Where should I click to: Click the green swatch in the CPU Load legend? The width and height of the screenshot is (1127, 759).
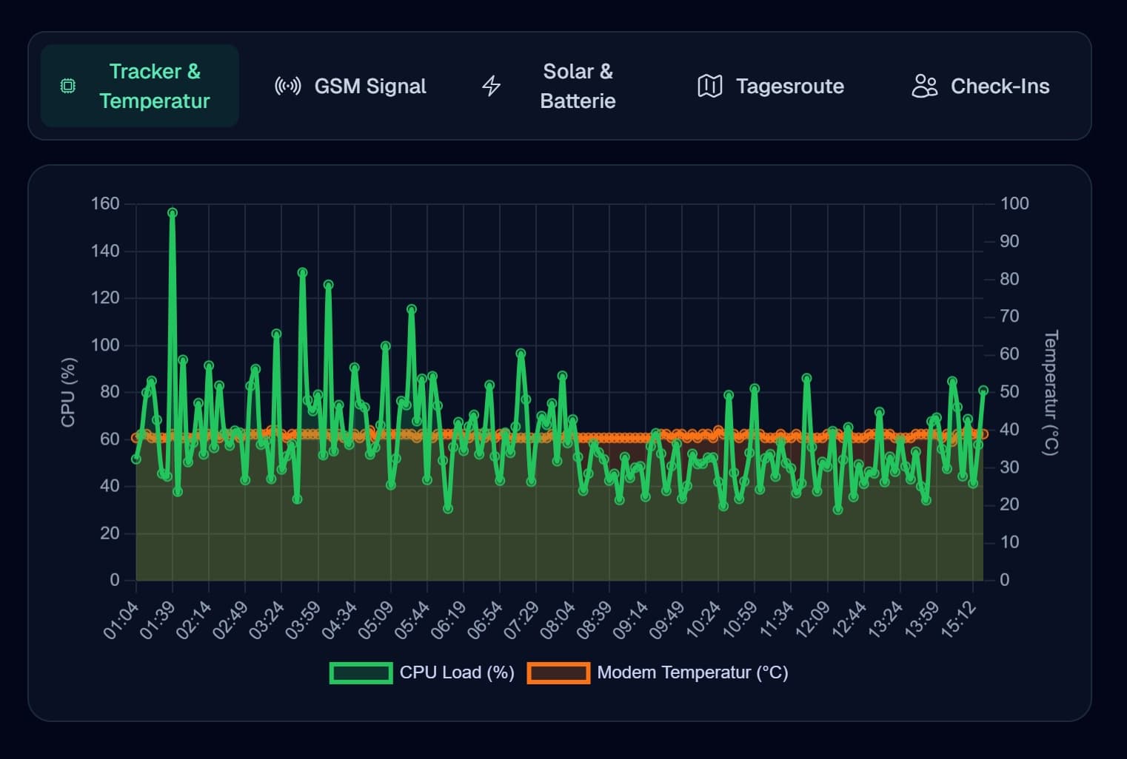362,673
